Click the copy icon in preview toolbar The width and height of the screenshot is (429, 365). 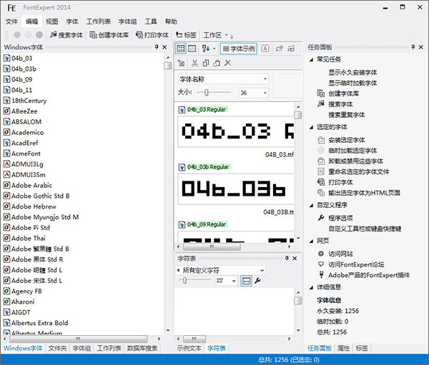(205, 64)
